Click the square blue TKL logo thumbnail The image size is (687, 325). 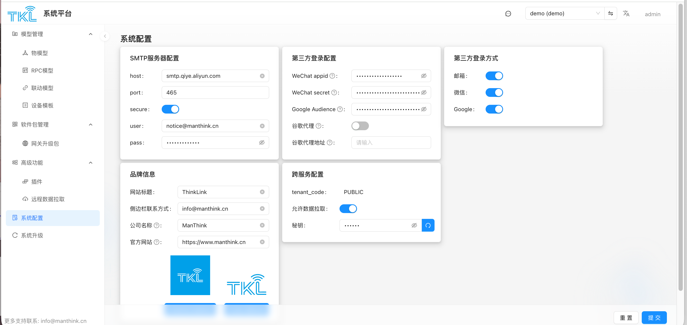point(190,275)
